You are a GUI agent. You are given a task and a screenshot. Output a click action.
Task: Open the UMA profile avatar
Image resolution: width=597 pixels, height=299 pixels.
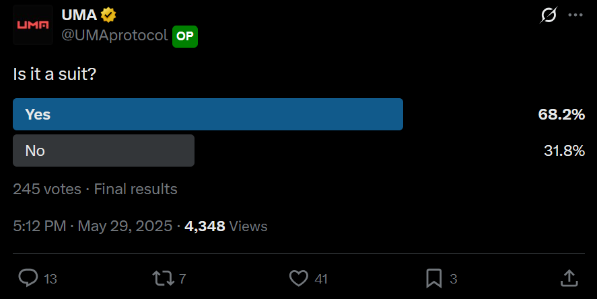click(x=33, y=25)
